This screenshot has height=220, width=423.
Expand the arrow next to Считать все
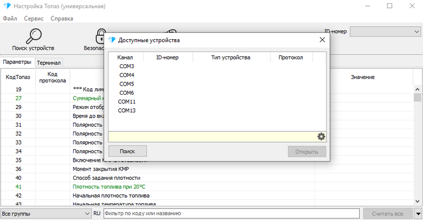click(418, 214)
